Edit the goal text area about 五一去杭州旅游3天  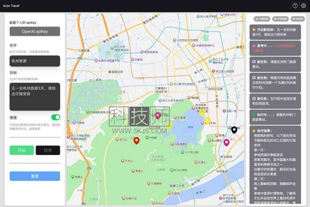[35, 97]
